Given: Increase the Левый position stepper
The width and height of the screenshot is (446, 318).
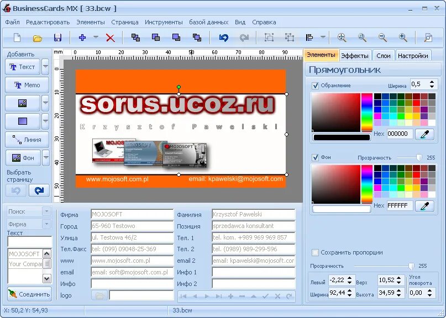Looking at the screenshot, I should click(x=350, y=278).
